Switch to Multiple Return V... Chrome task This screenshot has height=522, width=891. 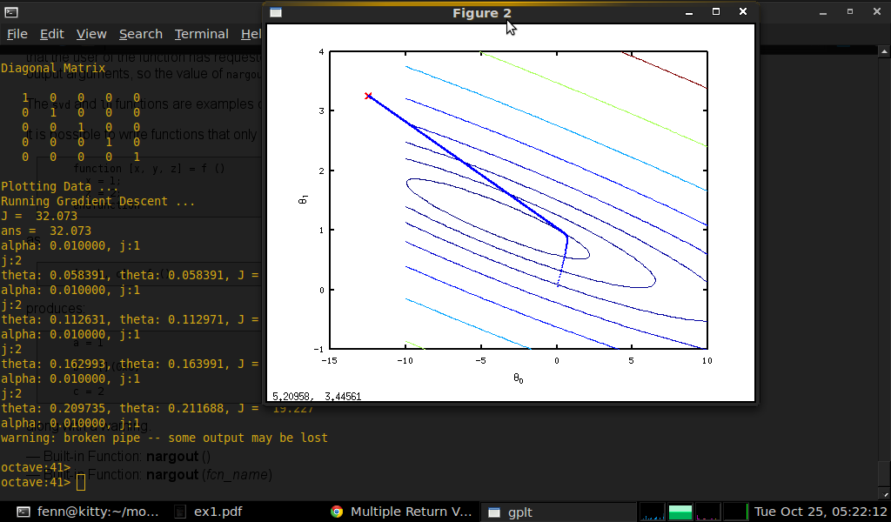(x=401, y=512)
